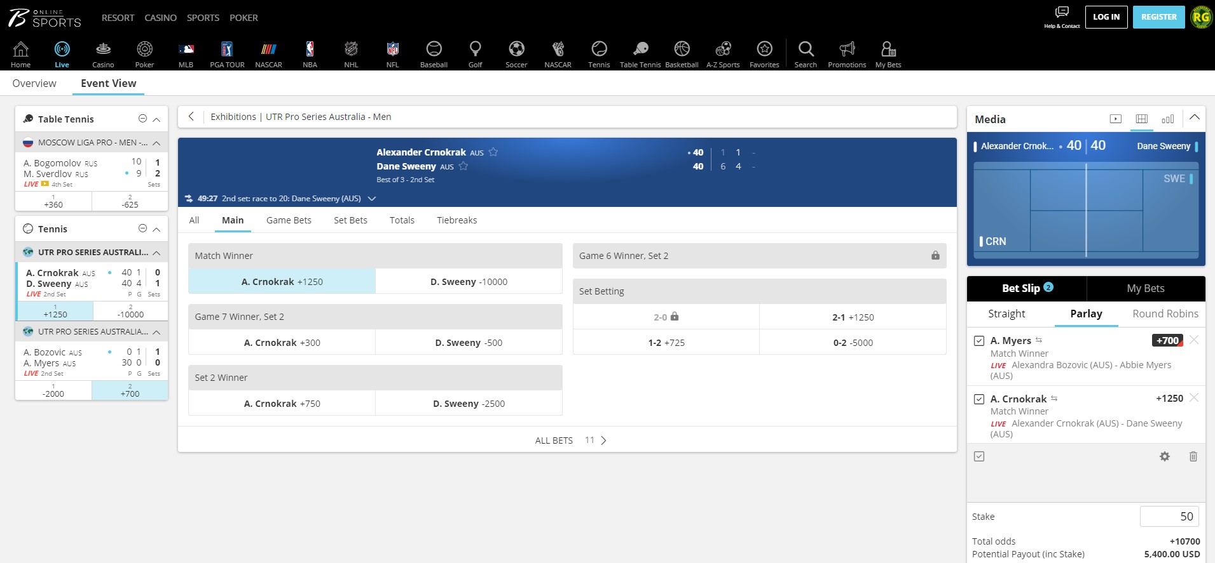
Task: Open NHL section
Action: pos(351,54)
